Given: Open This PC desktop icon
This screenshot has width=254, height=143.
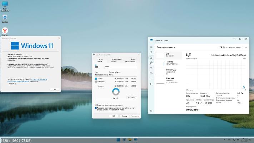Looking at the screenshot, I should (5, 5).
